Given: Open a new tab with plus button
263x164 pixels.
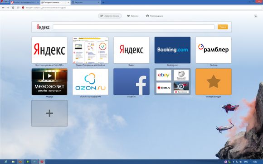Looking at the screenshot, I should 103,3.
